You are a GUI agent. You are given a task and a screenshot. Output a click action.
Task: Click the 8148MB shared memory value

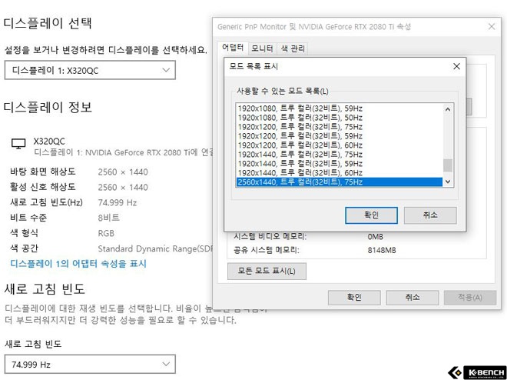[x=382, y=250]
